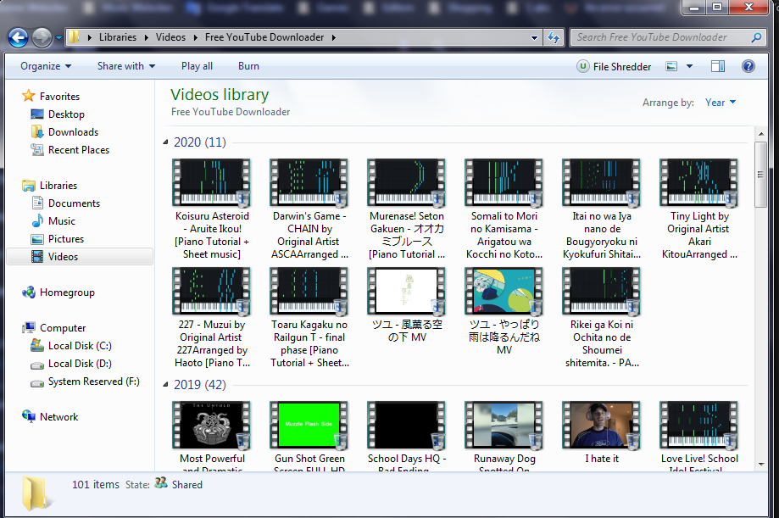Click the refresh button beside address bar
Screen dimensions: 779x518
pyautogui.click(x=554, y=37)
